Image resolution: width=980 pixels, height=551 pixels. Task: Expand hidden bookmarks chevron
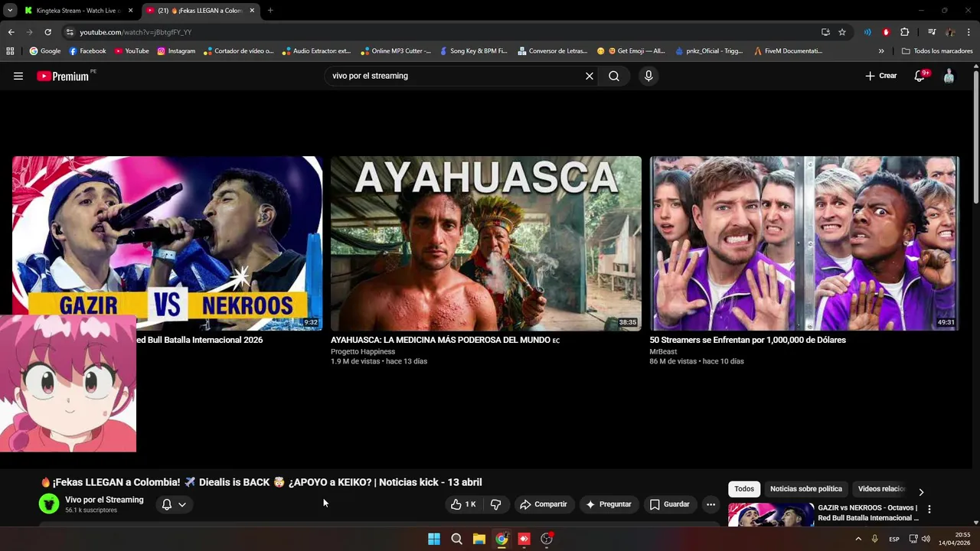coord(881,51)
